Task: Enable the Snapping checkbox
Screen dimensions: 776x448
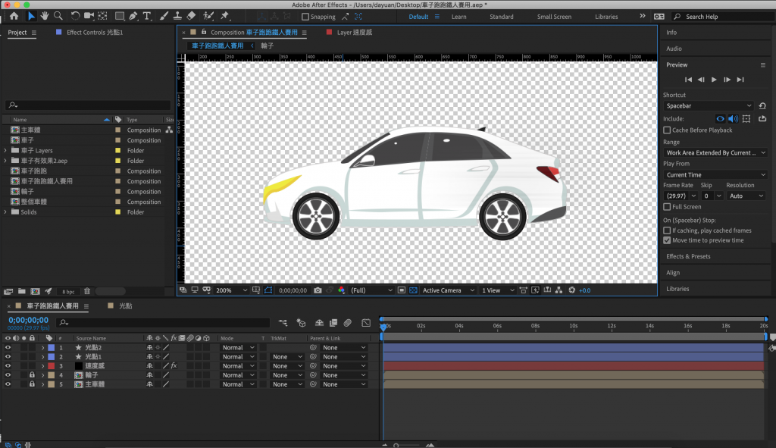Action: click(305, 17)
